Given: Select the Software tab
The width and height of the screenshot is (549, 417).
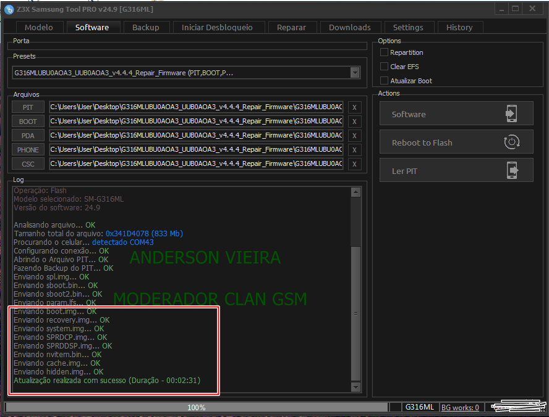Looking at the screenshot, I should point(92,27).
